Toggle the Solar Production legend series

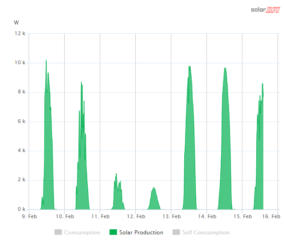136,233
